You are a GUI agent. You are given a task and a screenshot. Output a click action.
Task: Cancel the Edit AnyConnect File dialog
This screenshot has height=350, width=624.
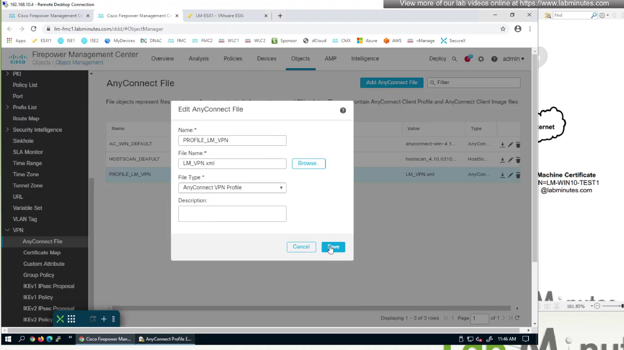click(x=301, y=247)
